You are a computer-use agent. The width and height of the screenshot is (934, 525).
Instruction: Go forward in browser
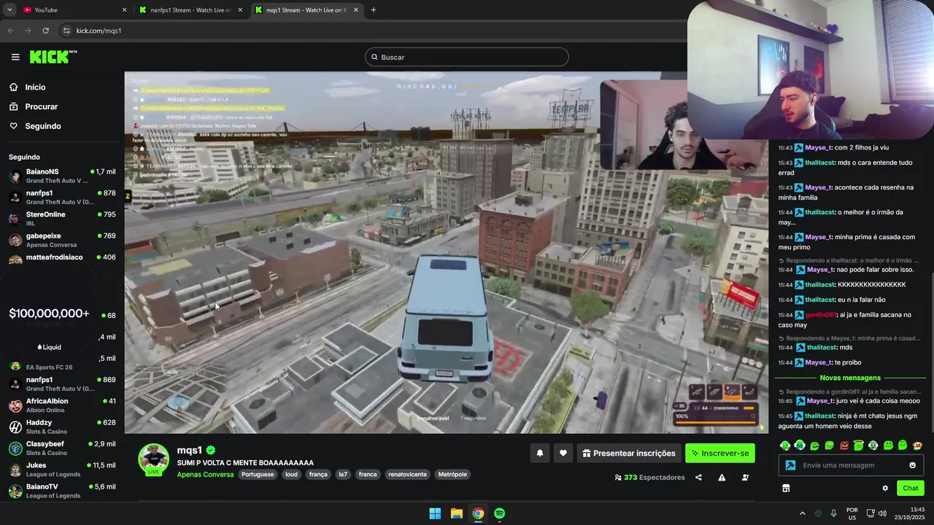point(28,31)
